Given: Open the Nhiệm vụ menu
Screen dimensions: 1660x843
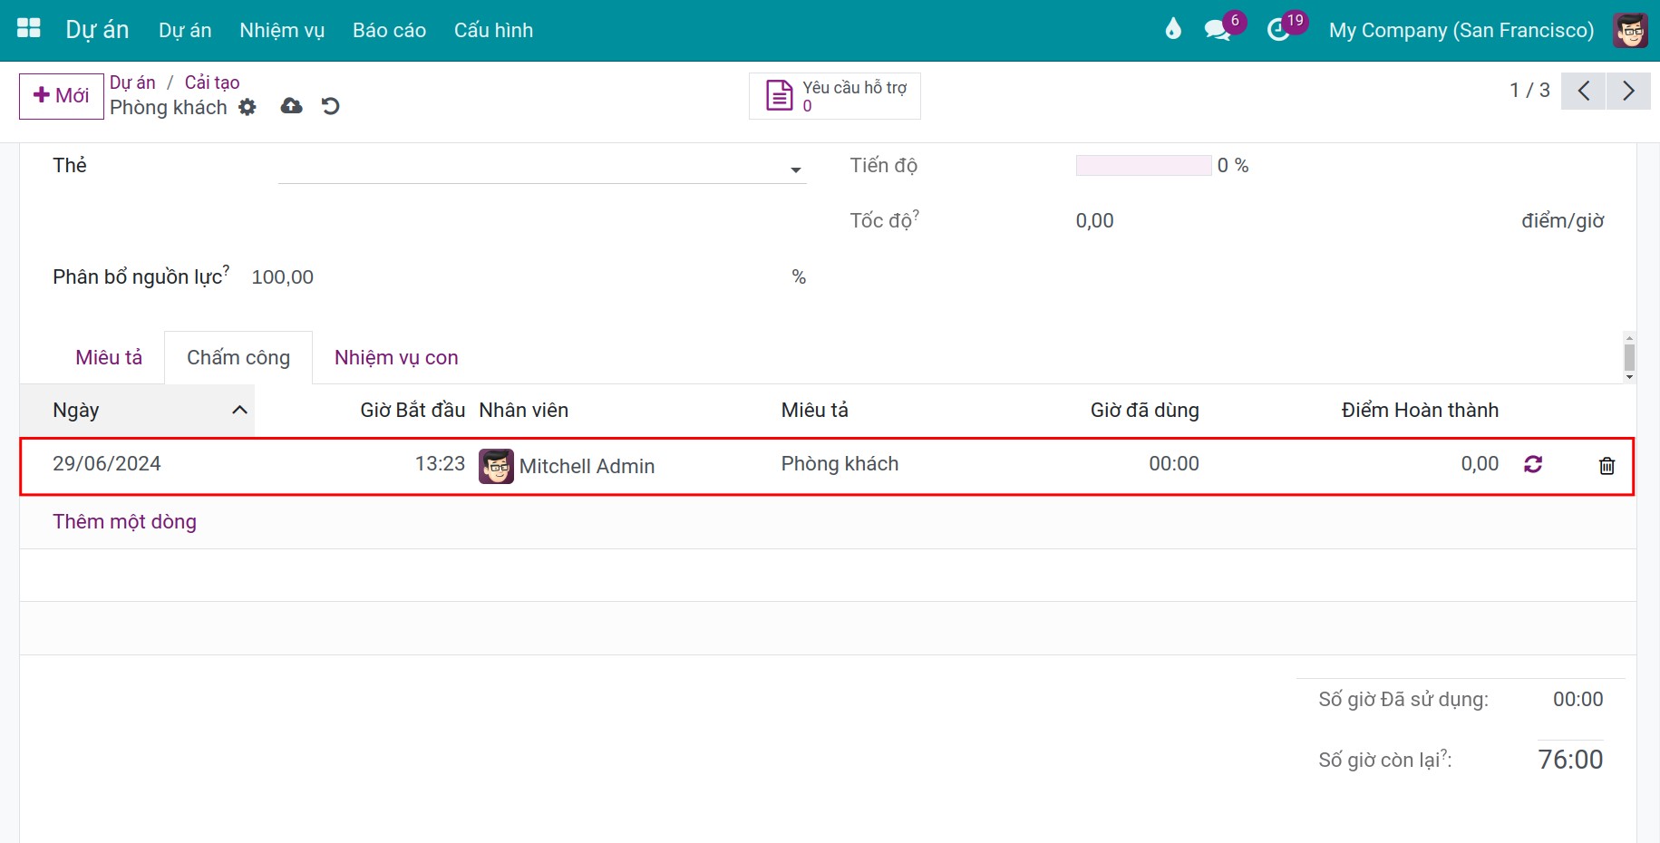Looking at the screenshot, I should coord(282,30).
